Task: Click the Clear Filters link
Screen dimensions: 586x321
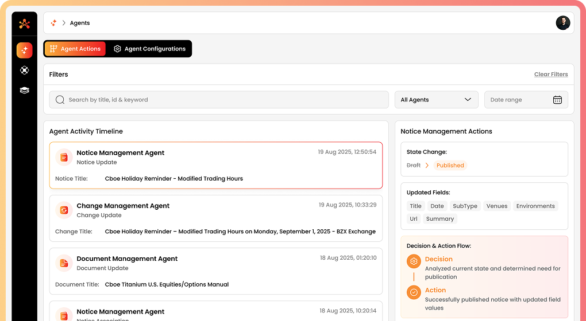Action: tap(550, 75)
